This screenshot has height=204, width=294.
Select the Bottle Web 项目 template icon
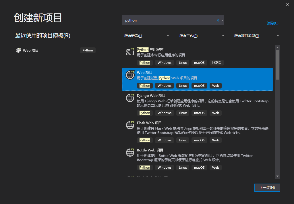(x=130, y=152)
